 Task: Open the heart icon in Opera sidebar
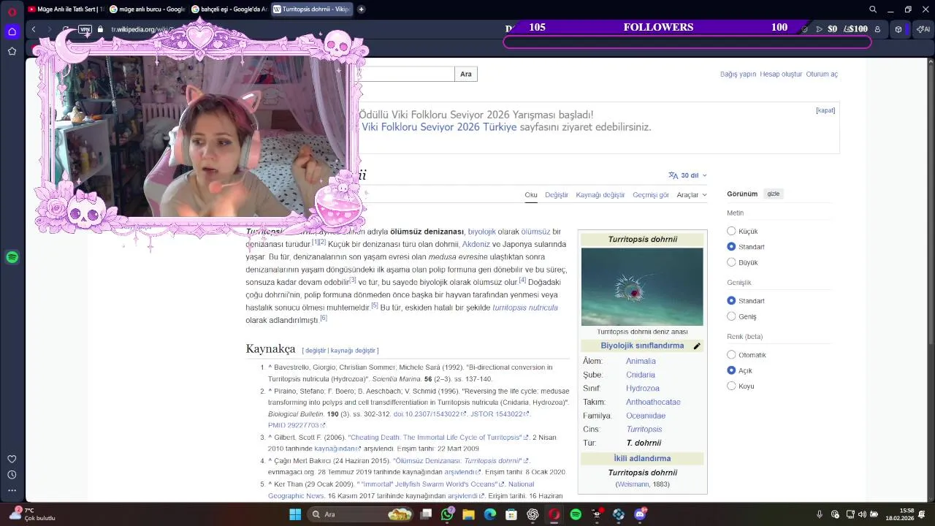(x=12, y=459)
